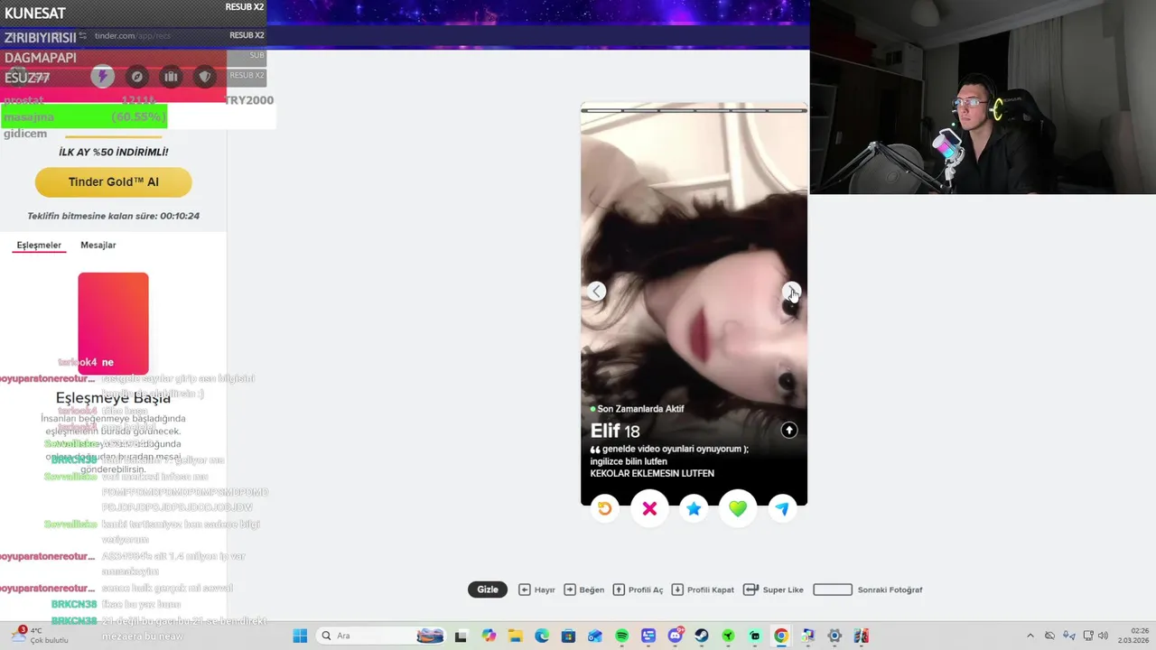Open Outlook from the taskbar
This screenshot has width=1156, height=650.
(x=595, y=636)
